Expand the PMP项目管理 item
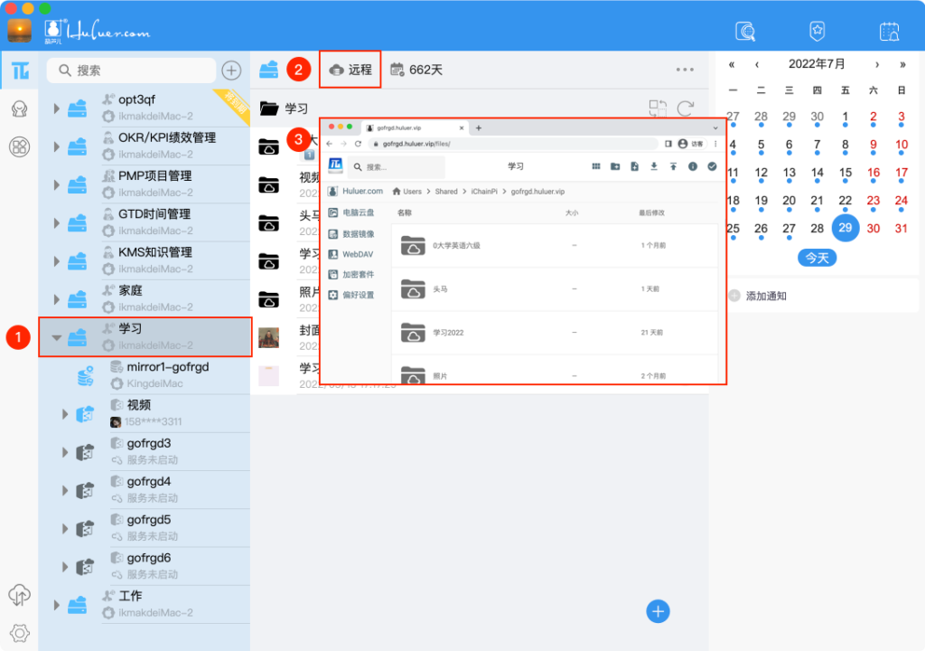 coord(57,185)
